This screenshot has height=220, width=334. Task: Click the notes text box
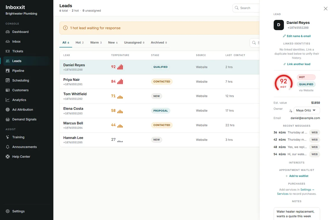[x=297, y=214]
